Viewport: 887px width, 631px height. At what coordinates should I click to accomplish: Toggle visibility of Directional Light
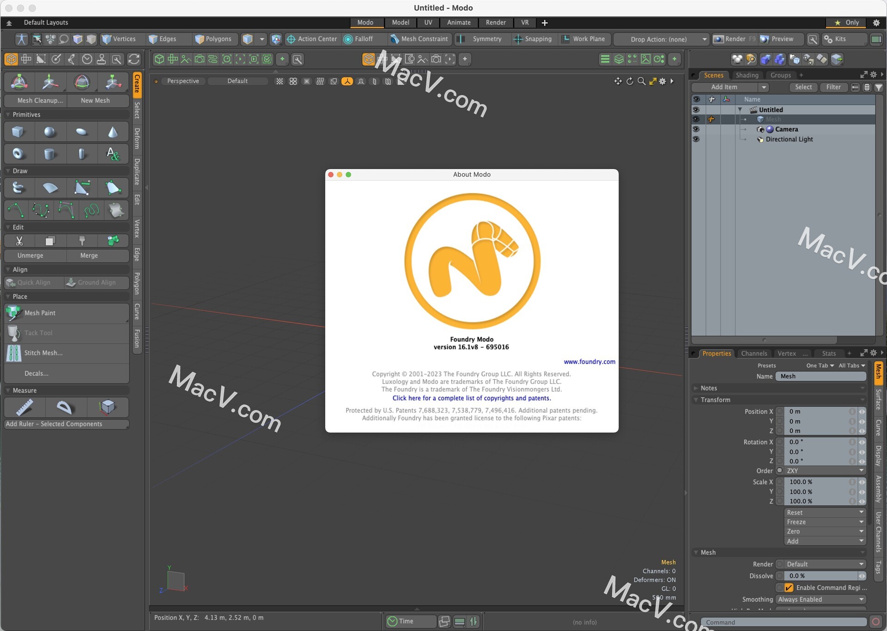(697, 139)
